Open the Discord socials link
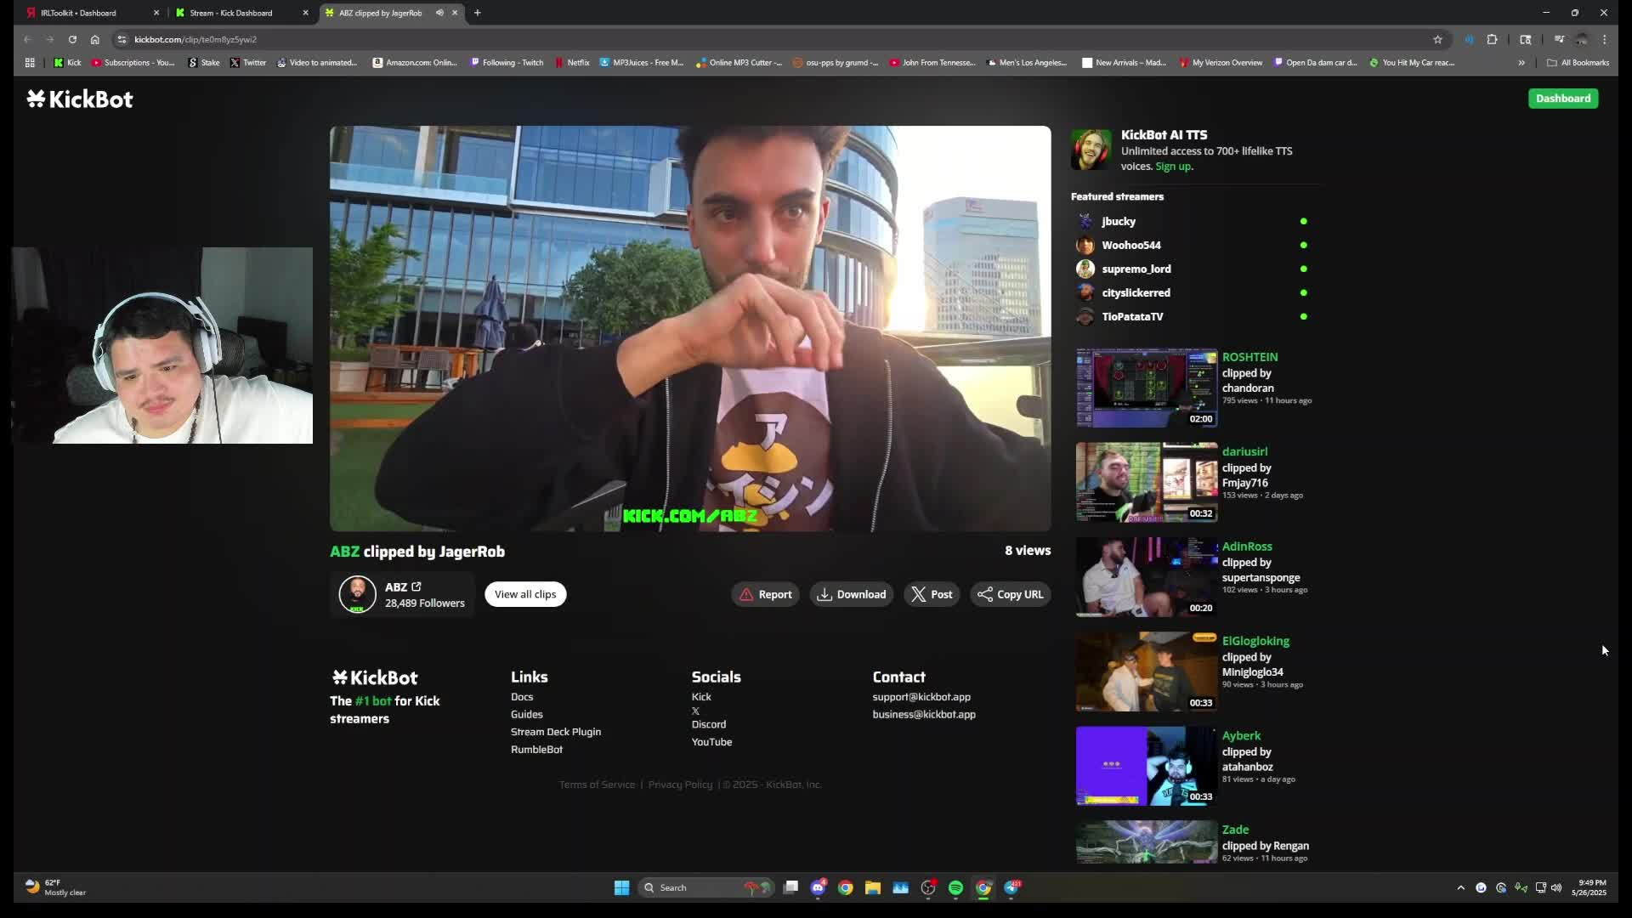1632x918 pixels. pyautogui.click(x=709, y=725)
